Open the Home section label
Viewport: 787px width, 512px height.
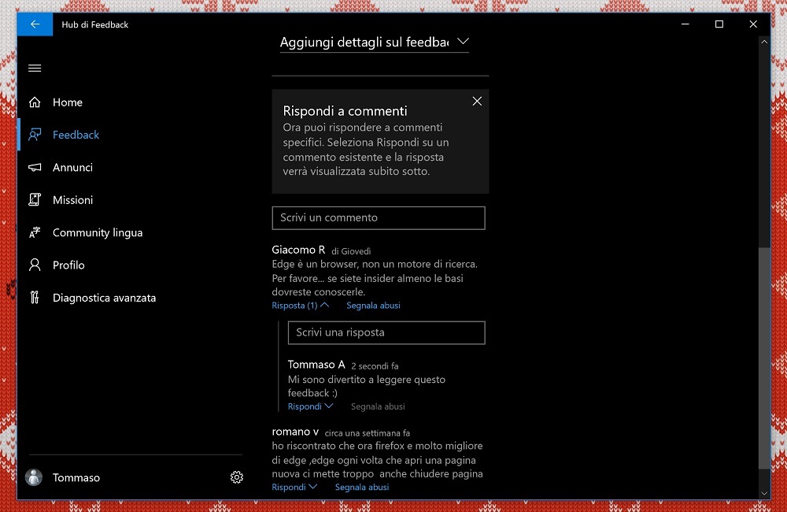(x=67, y=102)
